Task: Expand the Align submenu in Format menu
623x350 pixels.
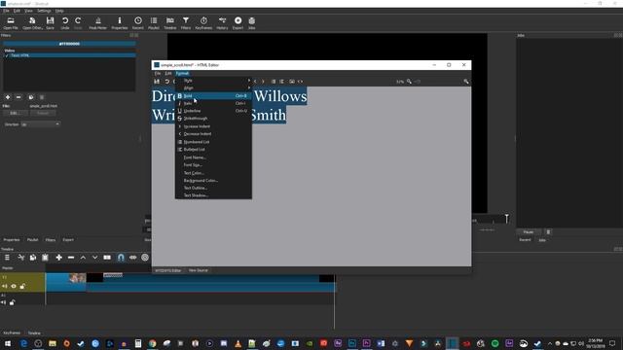Action: (x=213, y=88)
